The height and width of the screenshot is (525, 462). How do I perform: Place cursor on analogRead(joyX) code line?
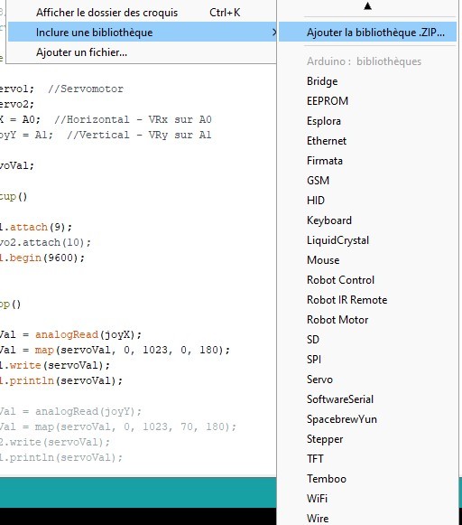[70, 334]
